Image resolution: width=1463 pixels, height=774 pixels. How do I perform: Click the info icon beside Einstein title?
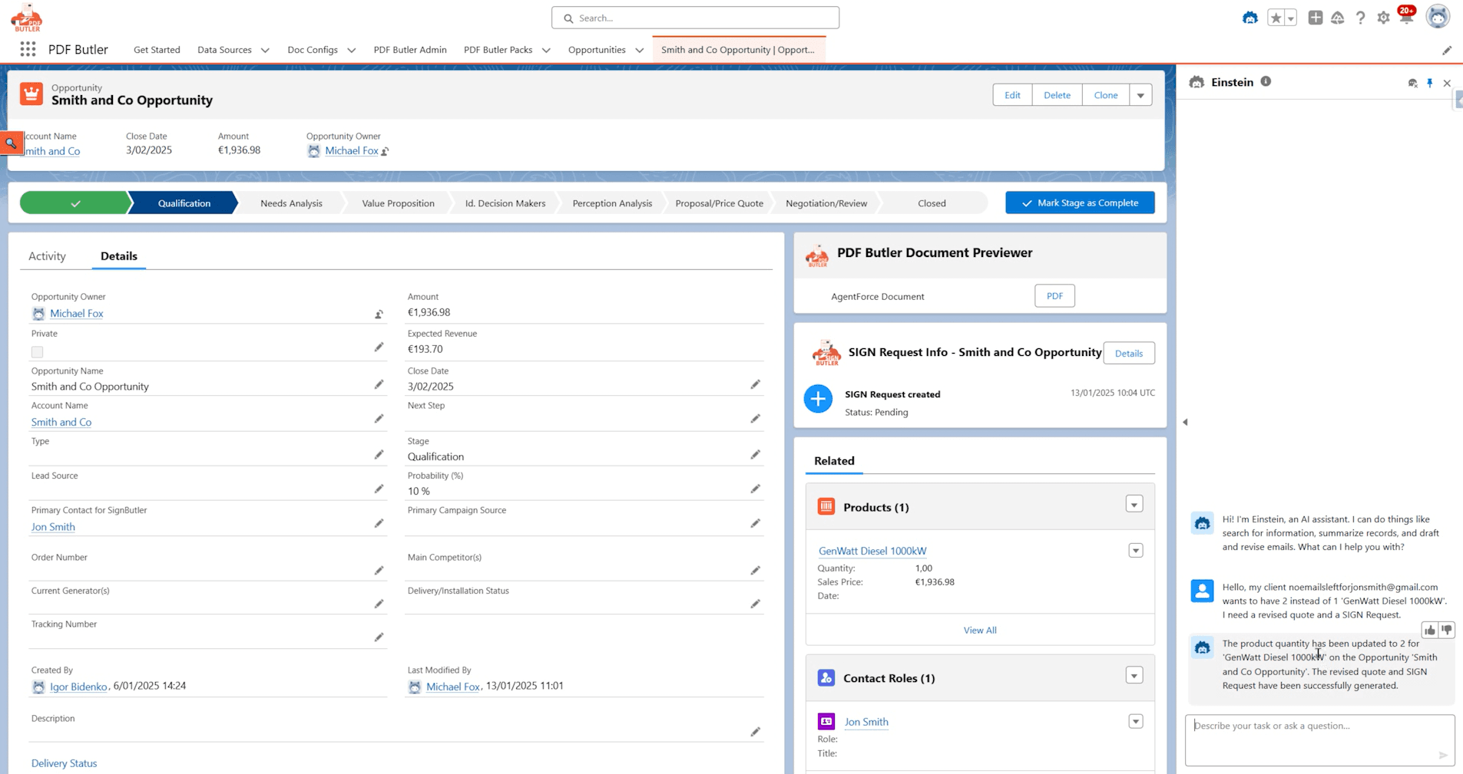(1266, 81)
